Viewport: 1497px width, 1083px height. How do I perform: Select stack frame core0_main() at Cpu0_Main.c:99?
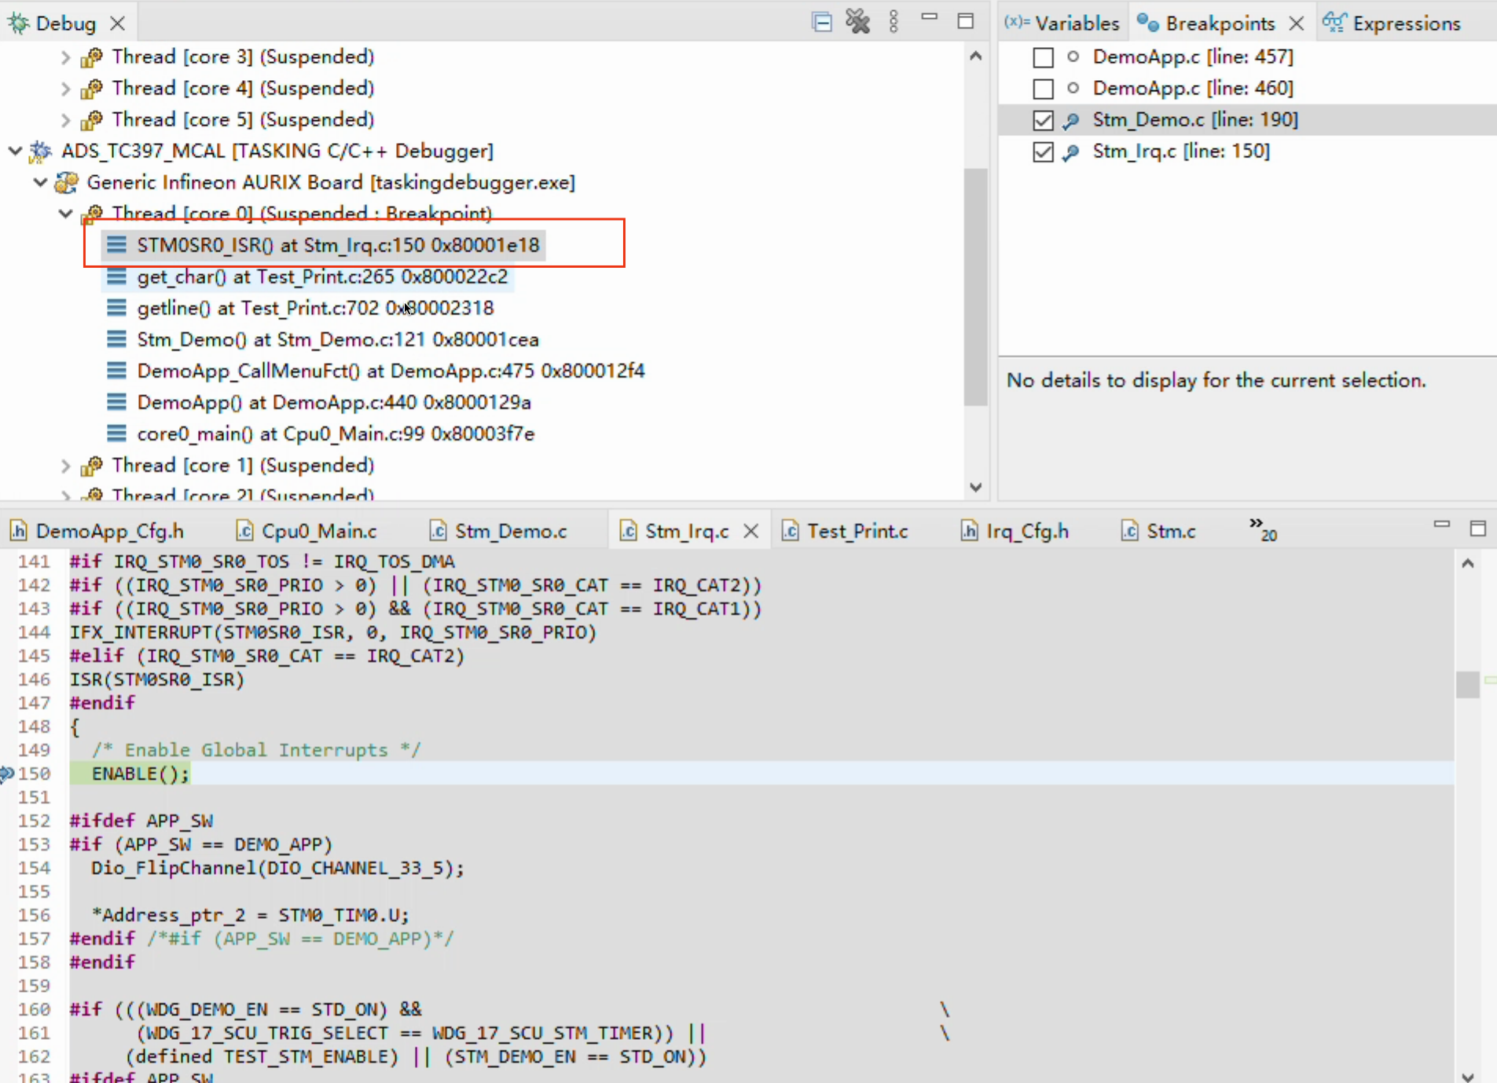[336, 434]
